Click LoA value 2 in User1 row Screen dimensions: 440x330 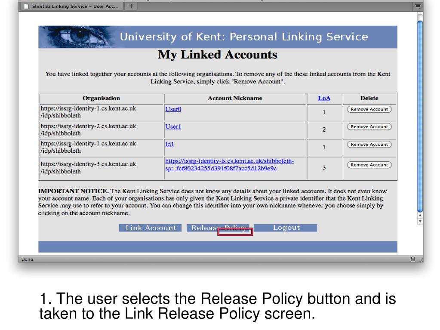tap(324, 130)
